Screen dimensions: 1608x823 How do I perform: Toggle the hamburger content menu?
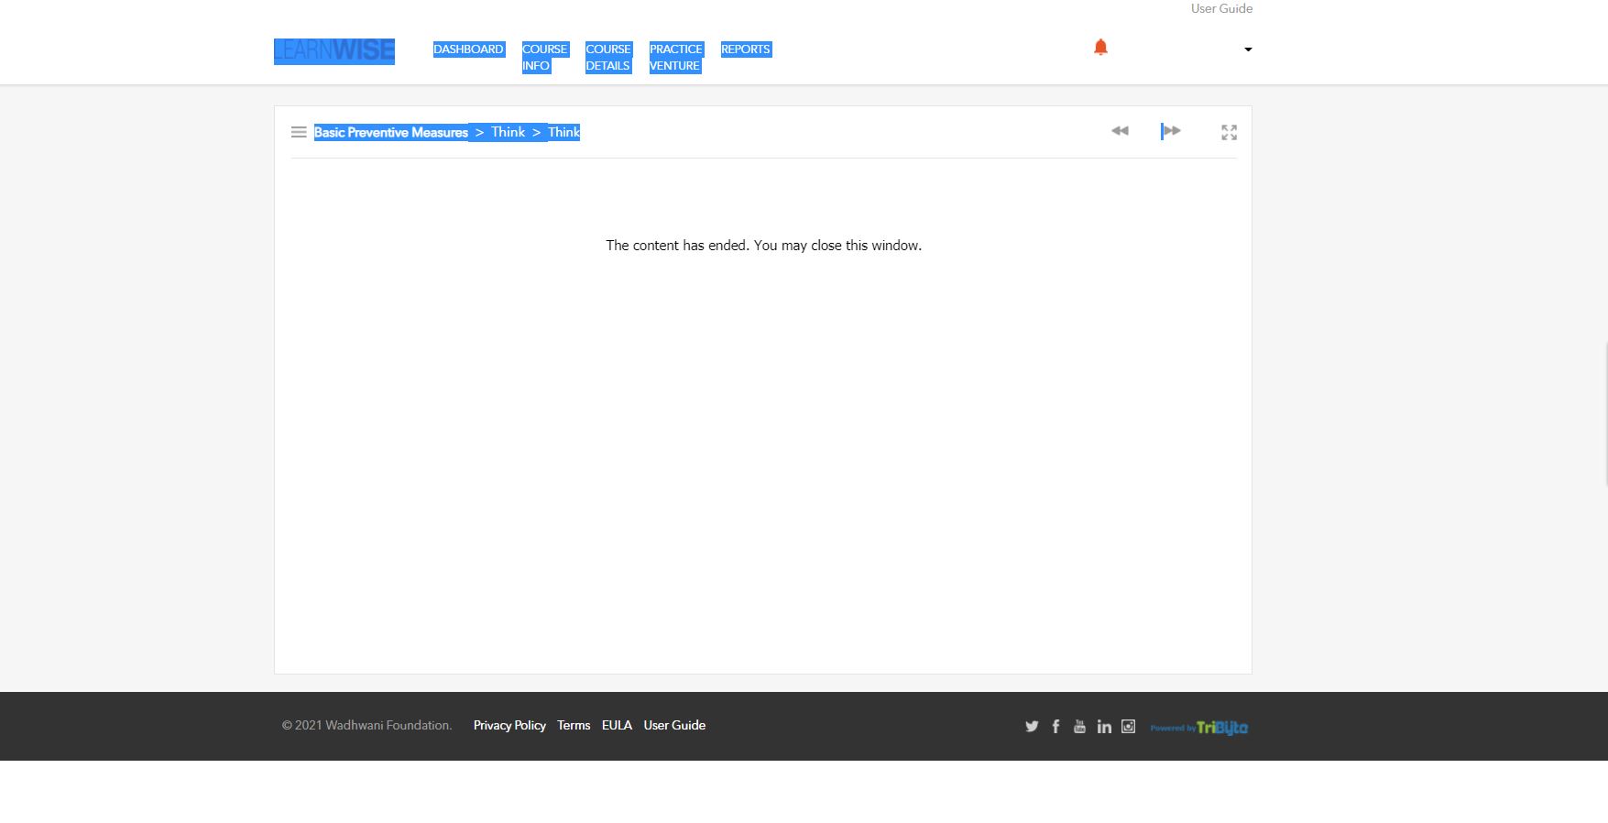[299, 132]
